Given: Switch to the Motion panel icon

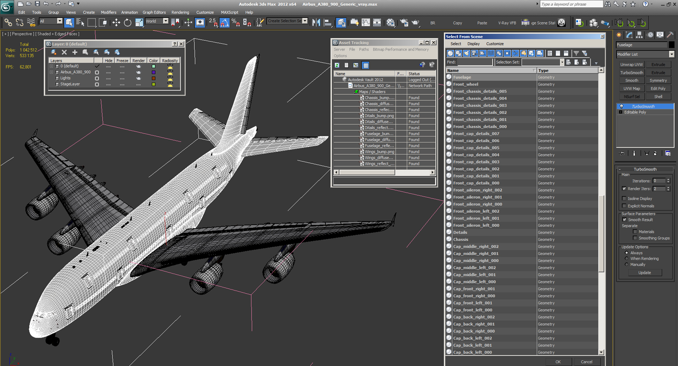Looking at the screenshot, I should point(650,35).
